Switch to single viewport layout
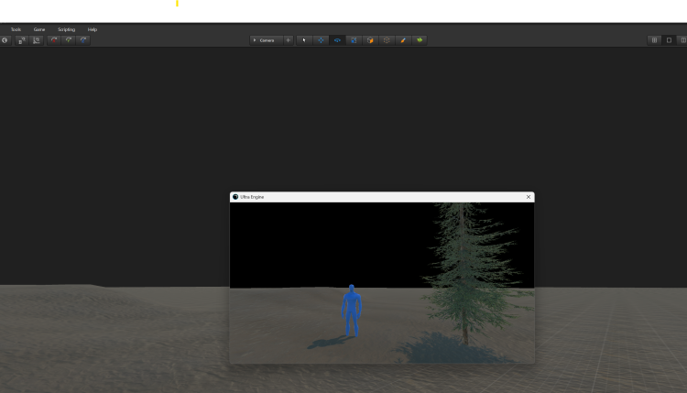The image size is (687, 393). pyautogui.click(x=669, y=40)
